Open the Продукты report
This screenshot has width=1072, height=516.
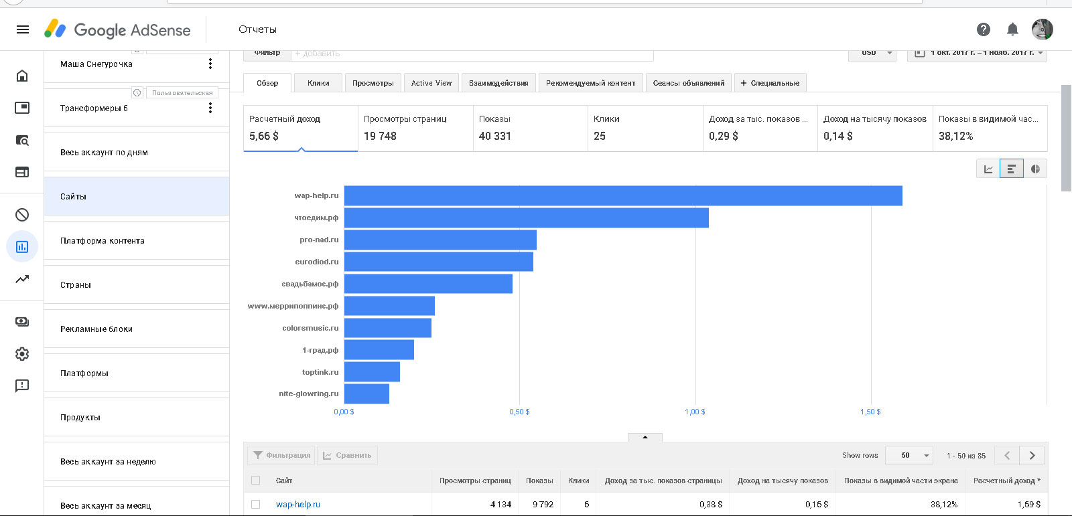pyautogui.click(x=137, y=417)
